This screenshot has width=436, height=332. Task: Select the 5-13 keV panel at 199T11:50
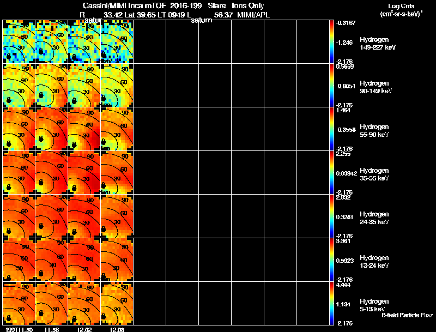(19, 304)
